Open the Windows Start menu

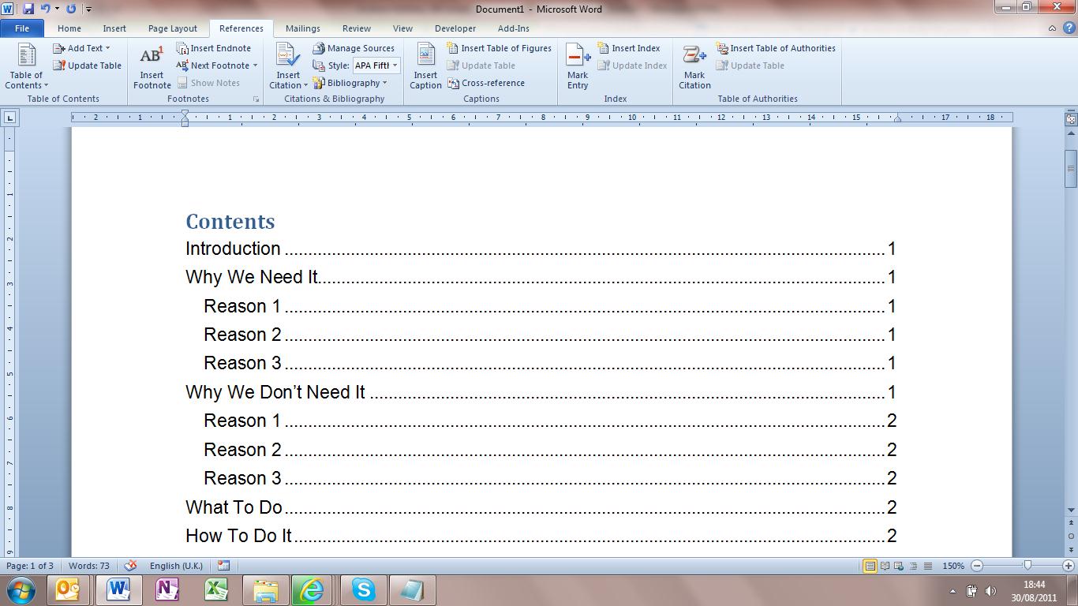pyautogui.click(x=21, y=589)
